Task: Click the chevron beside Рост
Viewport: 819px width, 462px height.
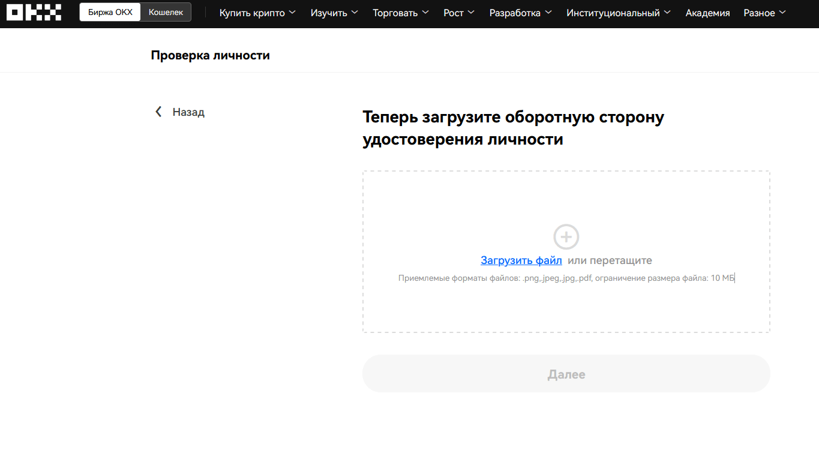Action: point(471,13)
